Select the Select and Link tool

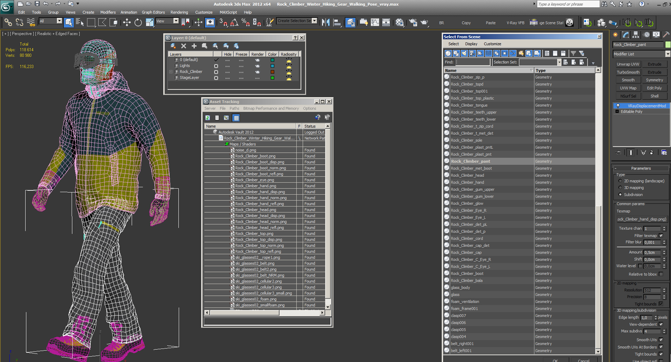[8, 22]
